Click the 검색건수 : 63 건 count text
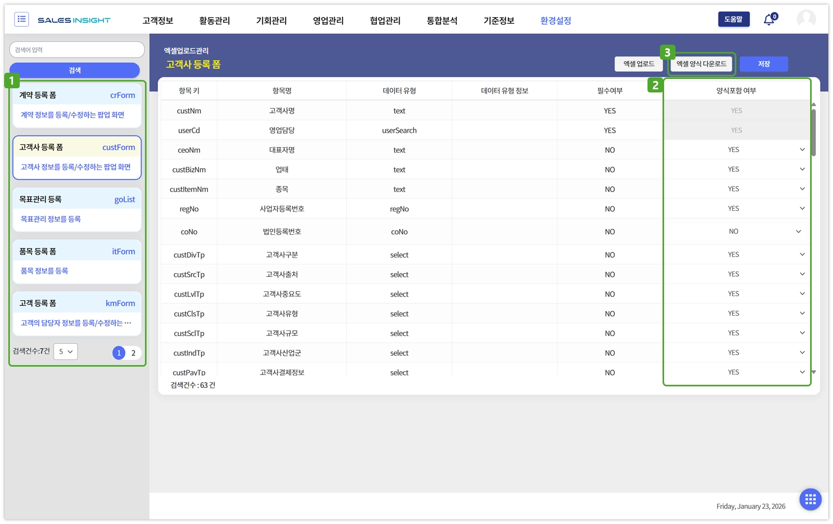This screenshot has width=833, height=524. point(193,385)
